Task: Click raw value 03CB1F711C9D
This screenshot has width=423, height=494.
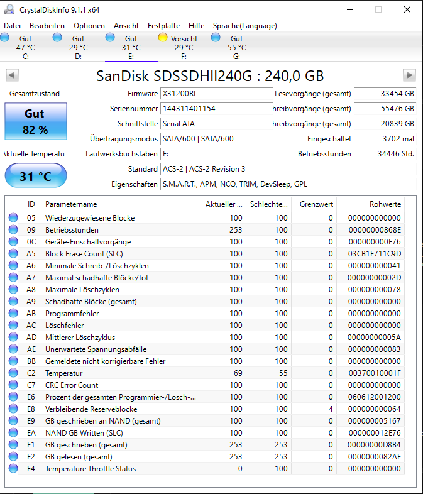Action: point(375,254)
